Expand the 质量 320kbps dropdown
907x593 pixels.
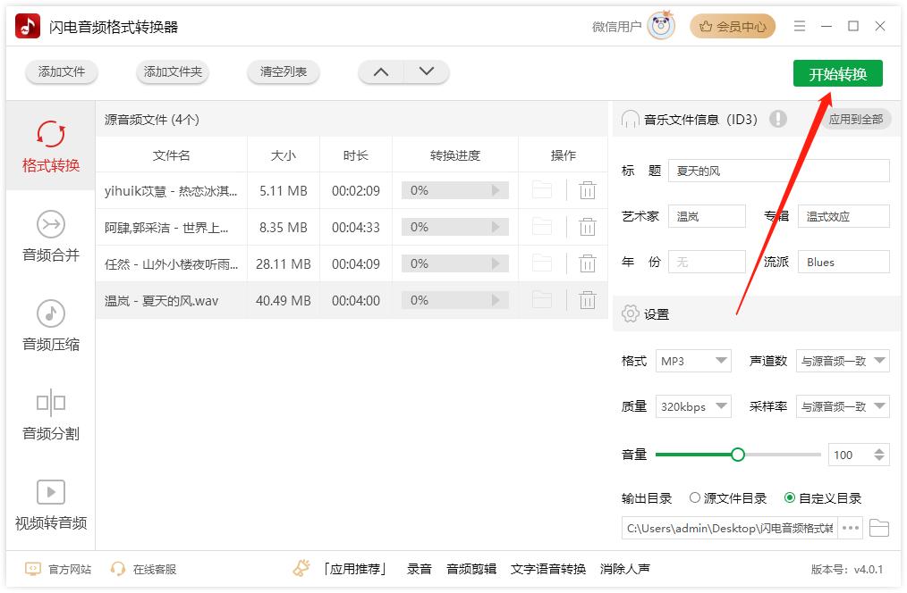(x=693, y=406)
